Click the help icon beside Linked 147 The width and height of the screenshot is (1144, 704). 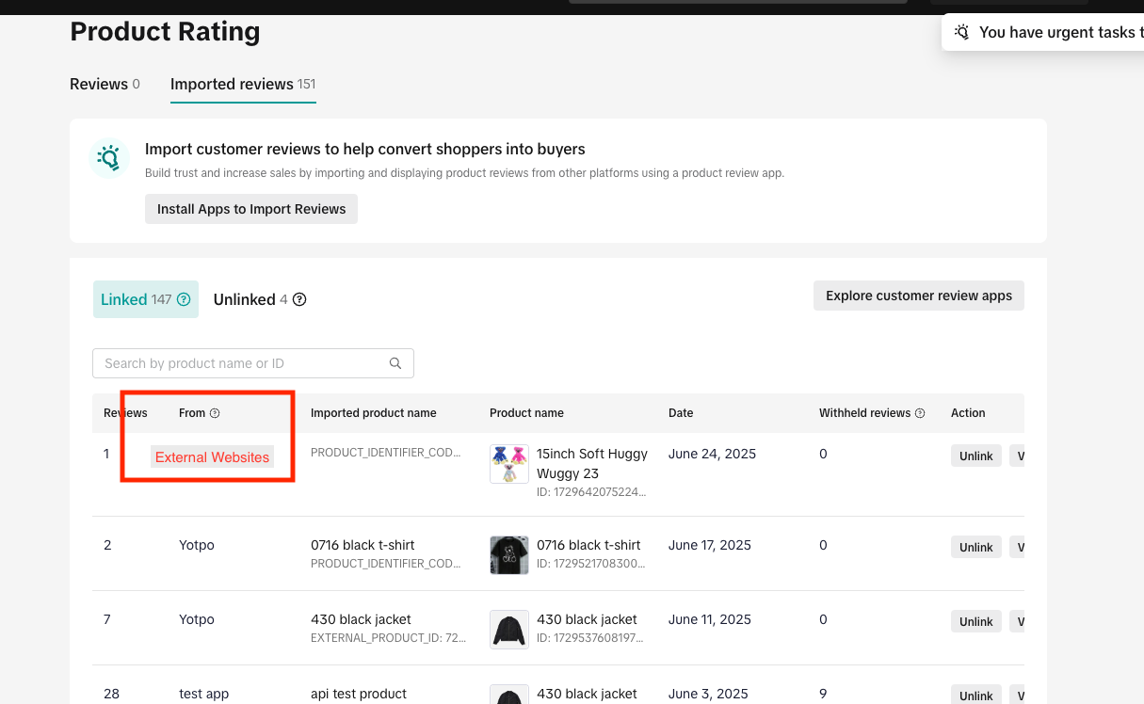(x=184, y=300)
